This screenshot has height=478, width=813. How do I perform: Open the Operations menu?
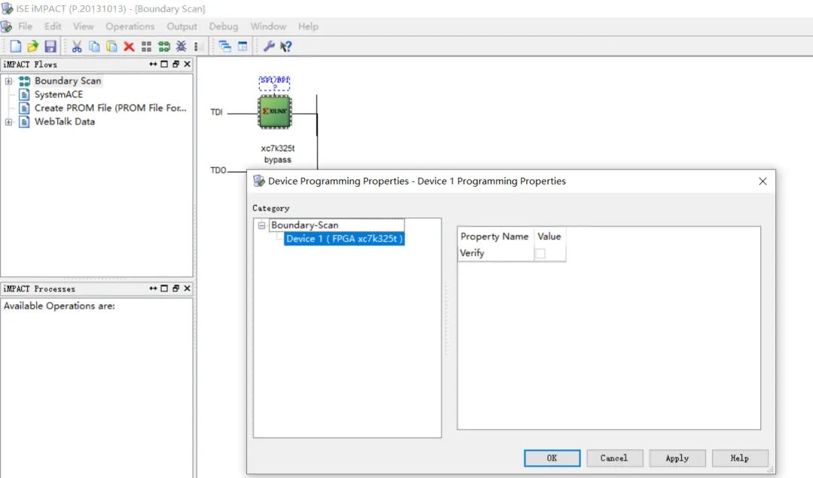click(129, 26)
